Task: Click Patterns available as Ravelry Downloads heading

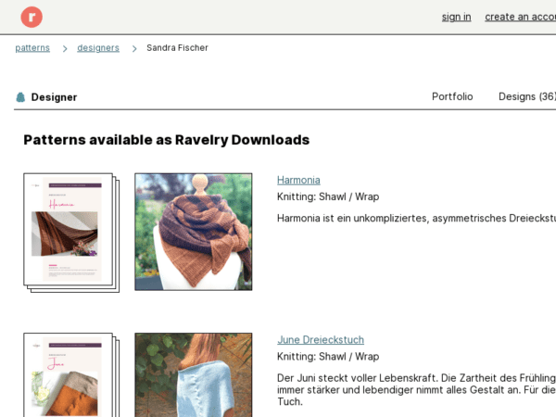Action: 166,140
